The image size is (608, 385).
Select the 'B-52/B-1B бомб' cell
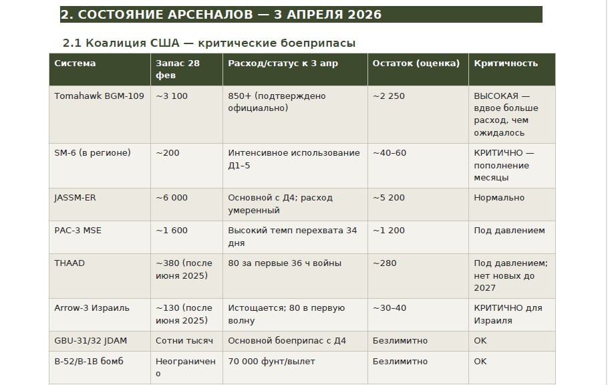click(88, 362)
